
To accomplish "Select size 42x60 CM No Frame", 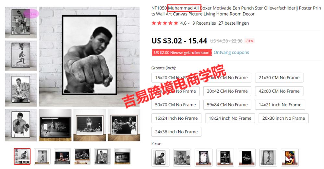I will coord(279,91).
